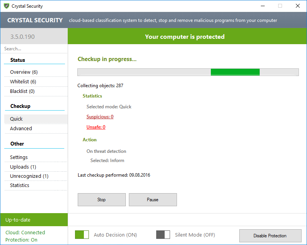Image resolution: width=307 pixels, height=245 pixels.
Task: Click the Crystal Security shield icon
Action: [x=7, y=6]
